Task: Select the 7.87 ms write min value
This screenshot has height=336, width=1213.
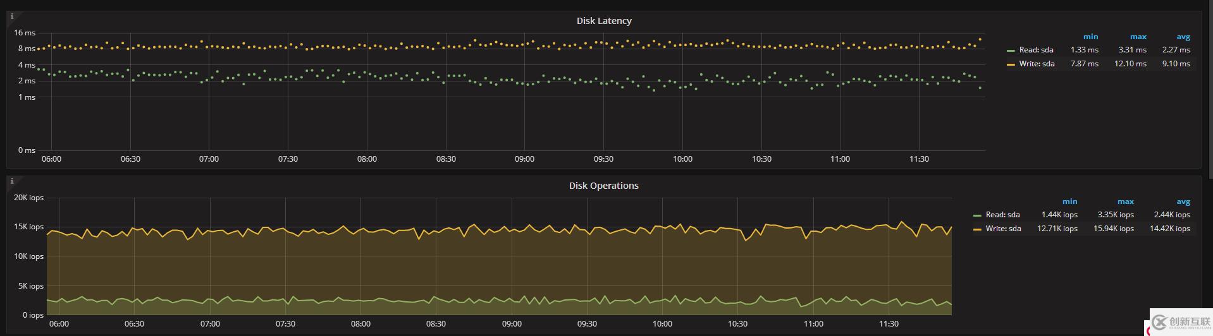Action: (x=1085, y=64)
